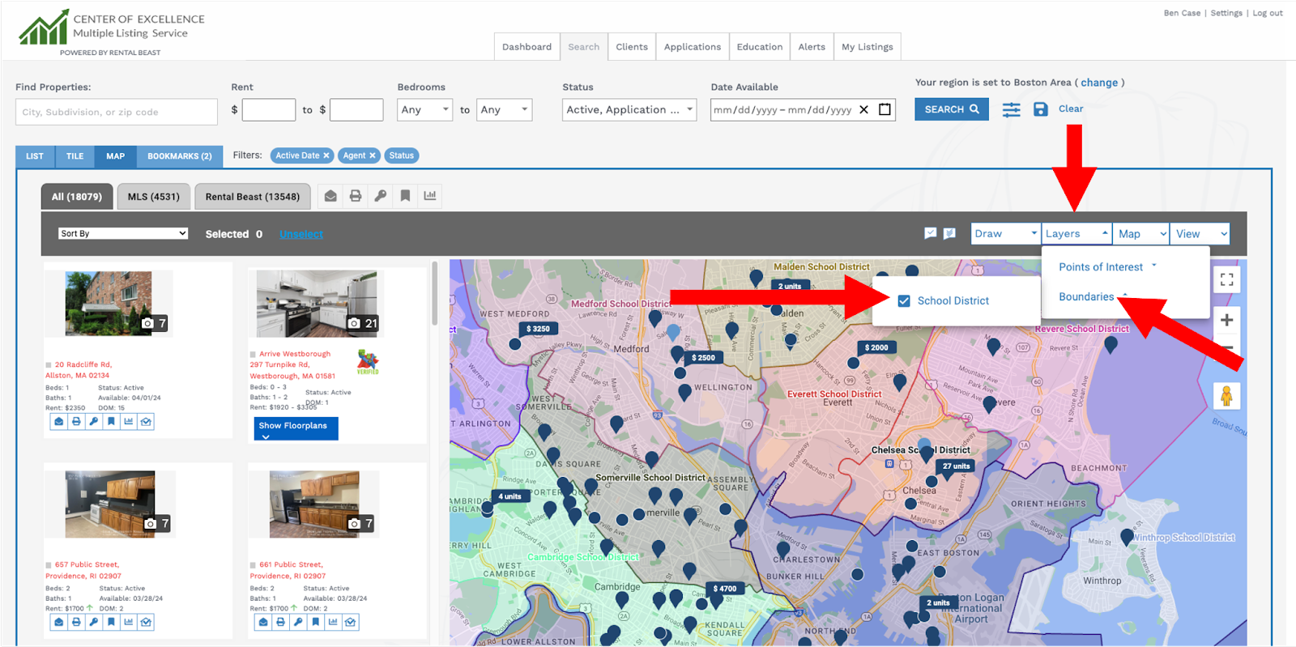Image resolution: width=1296 pixels, height=647 pixels.
Task: Click the $ 4700 map price marker
Action: coord(725,589)
